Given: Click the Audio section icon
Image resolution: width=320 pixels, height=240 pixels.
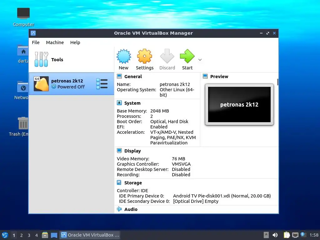Looking at the screenshot, I should 119,209.
